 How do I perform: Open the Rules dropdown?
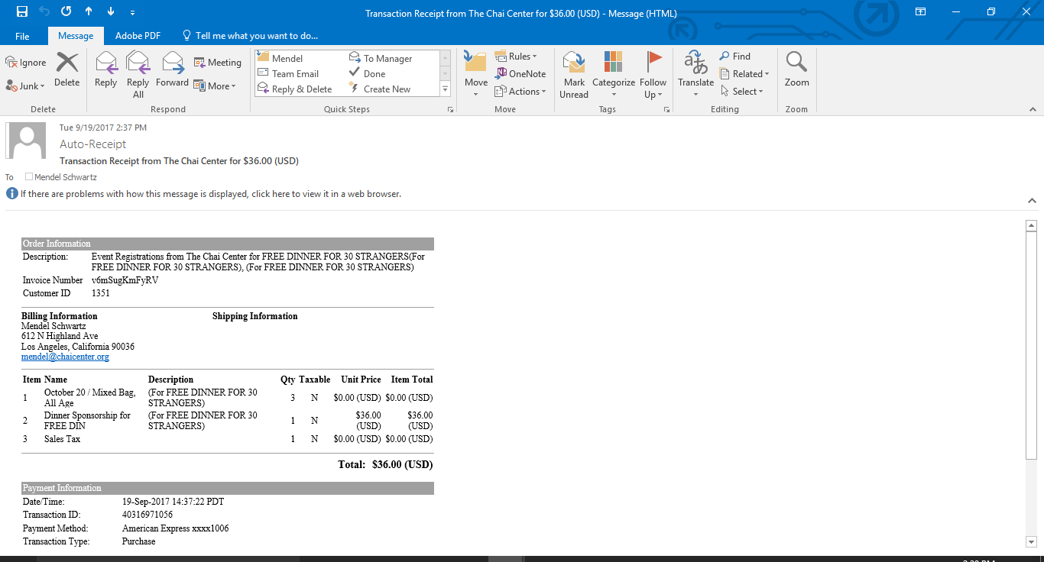(516, 57)
